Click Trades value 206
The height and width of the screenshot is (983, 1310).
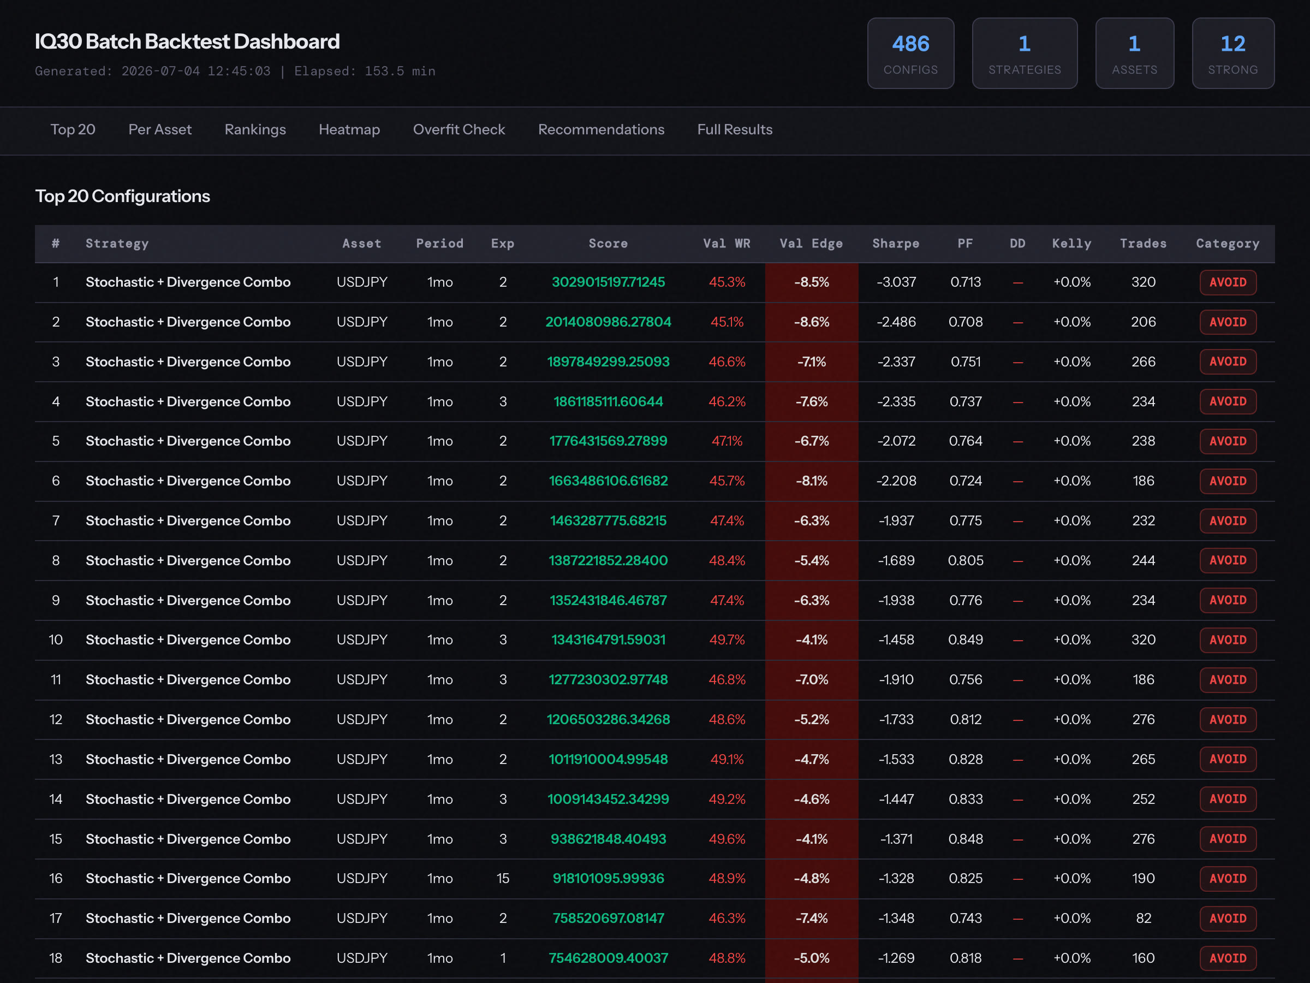[1144, 322]
